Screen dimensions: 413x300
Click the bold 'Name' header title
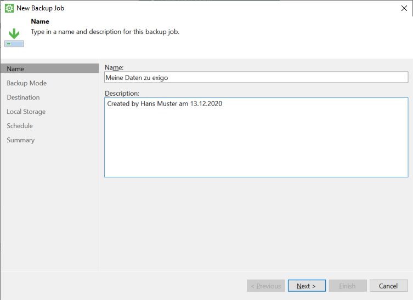coord(40,21)
